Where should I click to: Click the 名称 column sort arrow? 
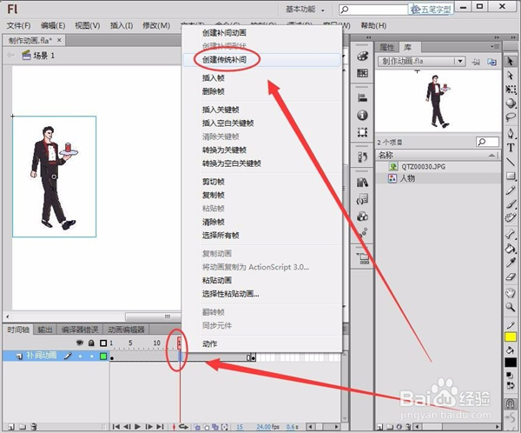point(491,156)
